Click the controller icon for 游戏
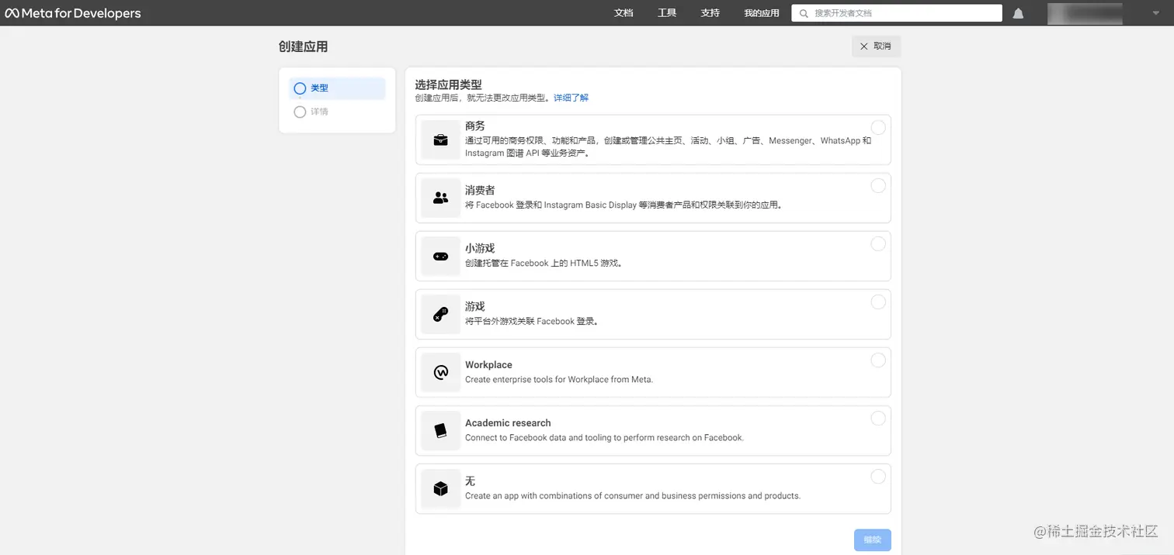Screen dimensions: 1174x555 point(440,314)
